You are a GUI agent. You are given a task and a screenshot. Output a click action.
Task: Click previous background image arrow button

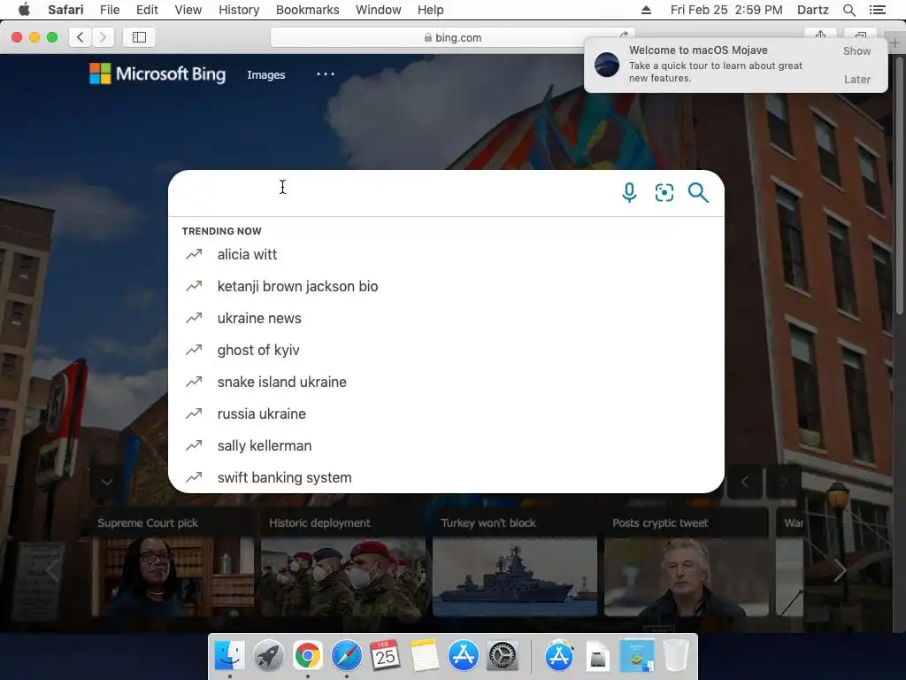[x=744, y=482]
